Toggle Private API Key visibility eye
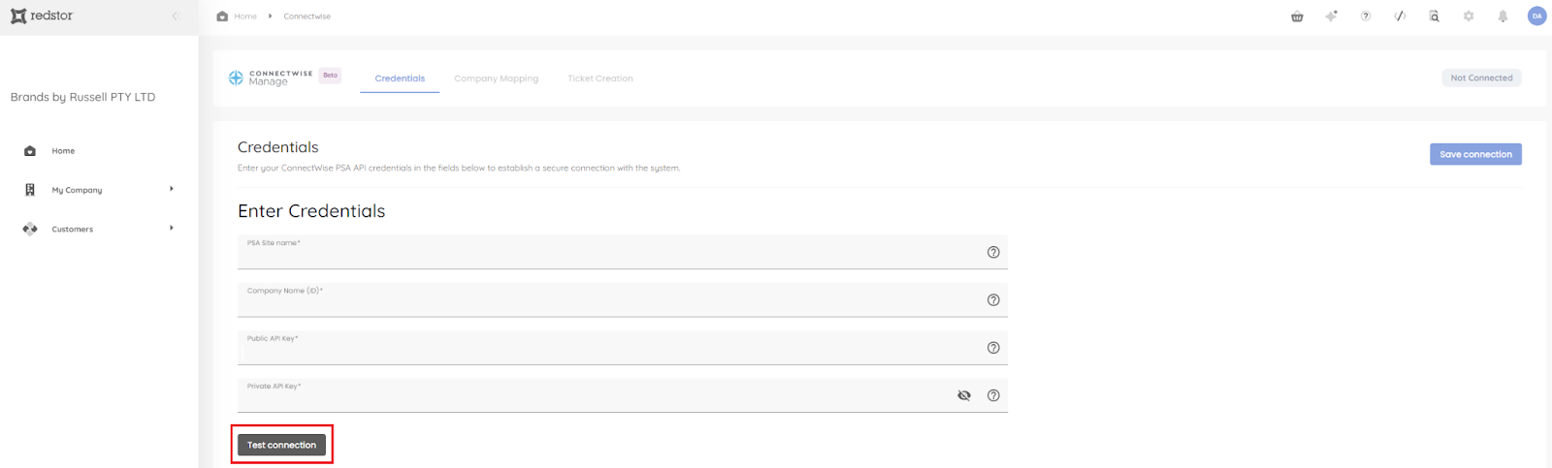Image resolution: width=1552 pixels, height=468 pixels. (964, 395)
